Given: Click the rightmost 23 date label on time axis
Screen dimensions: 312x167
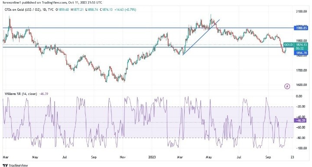Looking at the screenshot, I should click(x=292, y=158).
